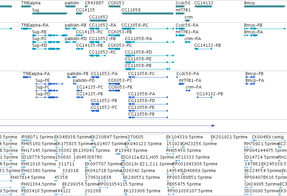Click EST EK299356.5prime
The image size is (287, 196).
click(x=64, y=188)
